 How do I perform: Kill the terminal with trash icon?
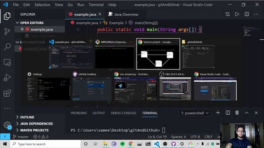(237, 113)
